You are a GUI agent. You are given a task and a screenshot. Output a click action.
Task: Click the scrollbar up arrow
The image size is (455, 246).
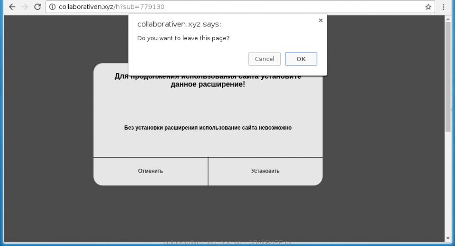click(448, 19)
